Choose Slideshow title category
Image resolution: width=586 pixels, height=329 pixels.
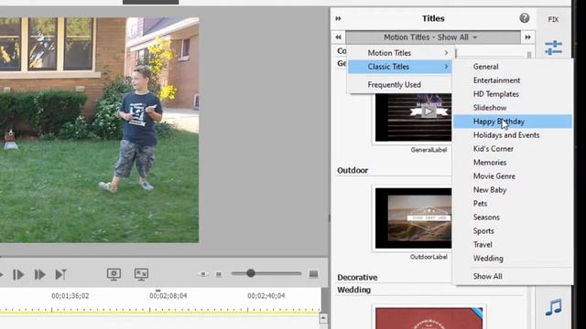coord(513,108)
